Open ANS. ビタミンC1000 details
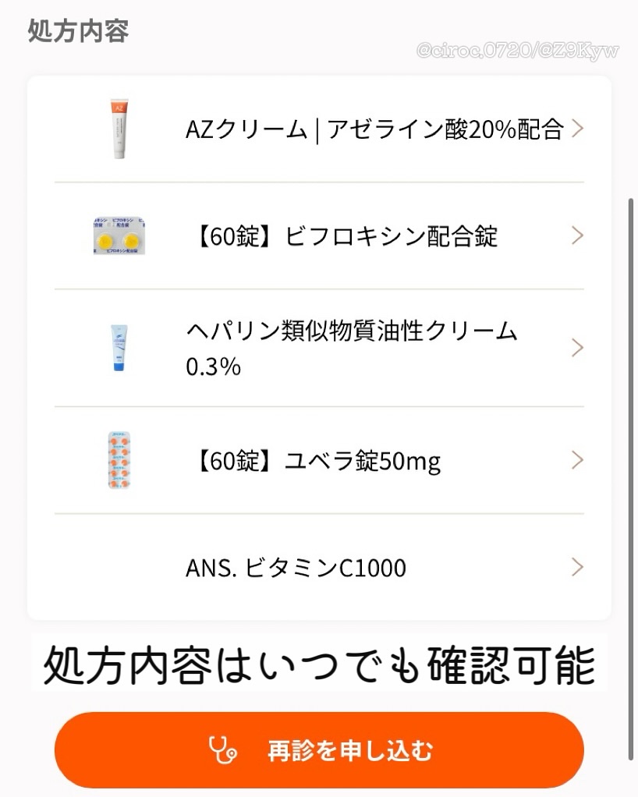Image resolution: width=638 pixels, height=797 pixels. pyautogui.click(x=296, y=568)
